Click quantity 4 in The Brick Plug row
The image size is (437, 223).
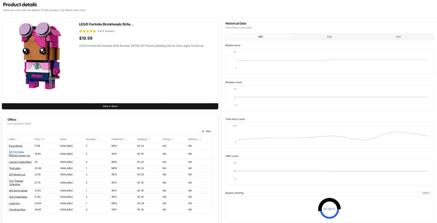click(87, 210)
